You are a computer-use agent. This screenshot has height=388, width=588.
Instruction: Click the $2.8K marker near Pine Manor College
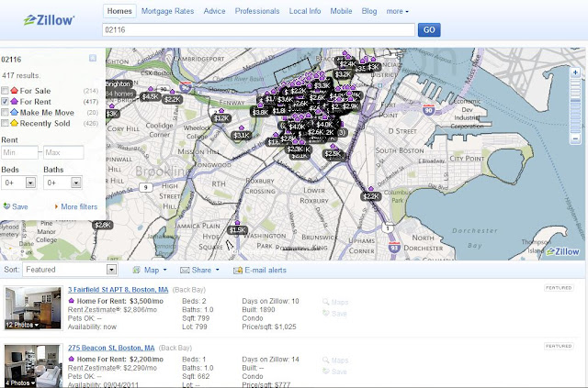click(102, 225)
